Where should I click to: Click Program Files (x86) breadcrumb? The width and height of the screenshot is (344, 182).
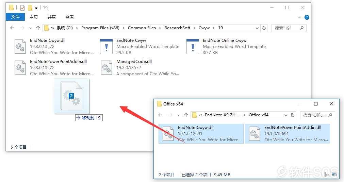point(100,28)
